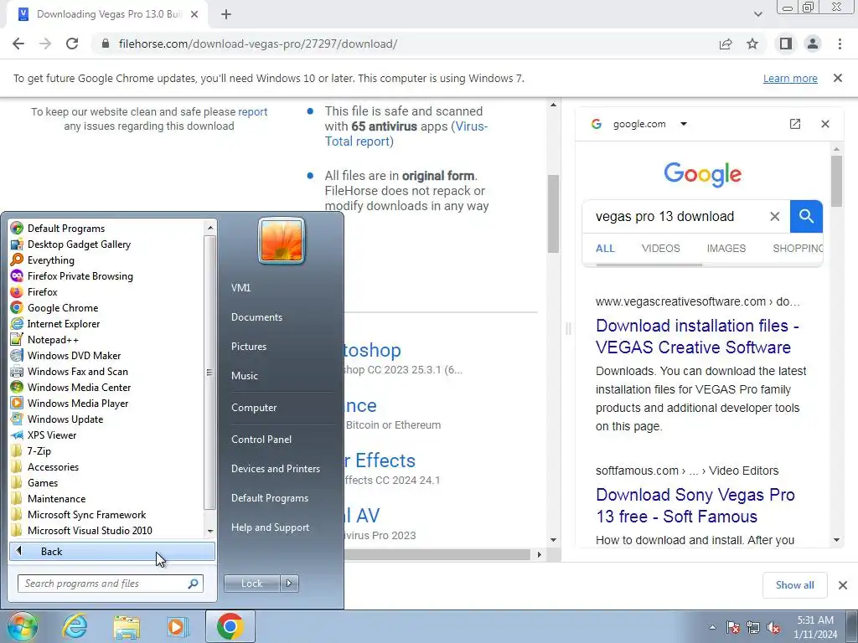
Task: Click the blue Google search button
Action: (806, 217)
